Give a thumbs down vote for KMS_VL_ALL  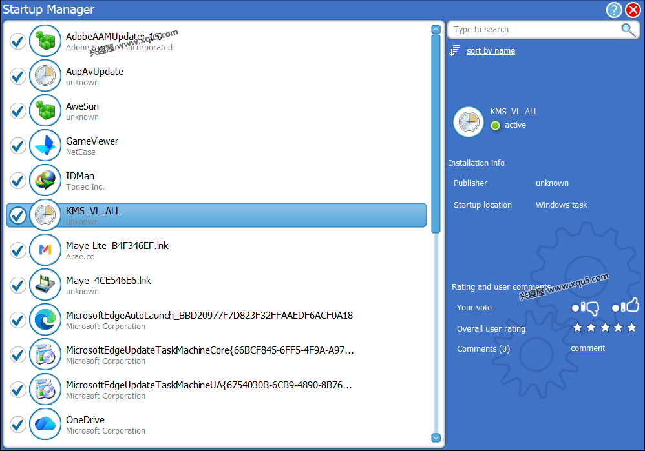(587, 308)
